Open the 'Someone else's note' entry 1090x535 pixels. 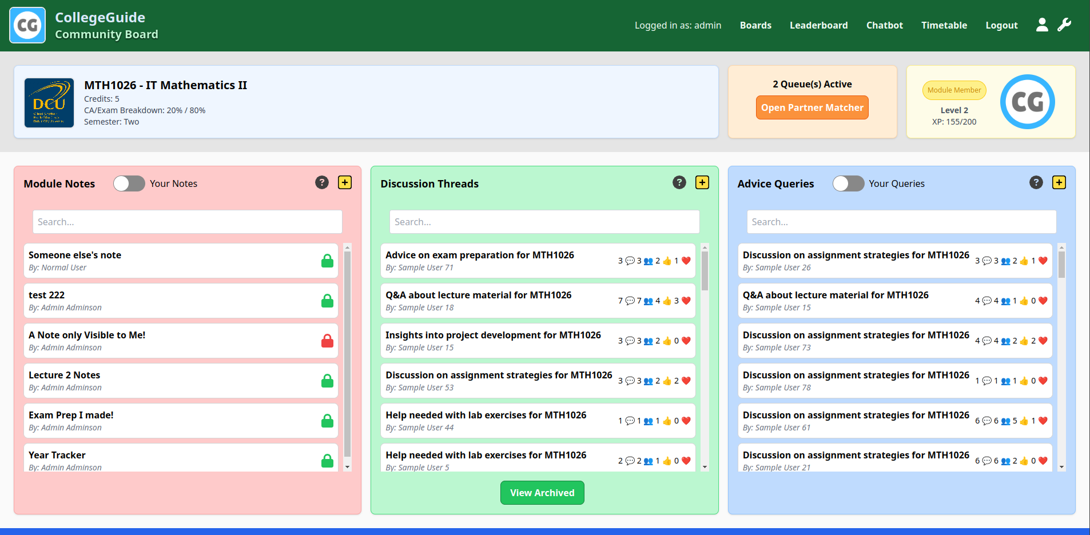pos(181,261)
